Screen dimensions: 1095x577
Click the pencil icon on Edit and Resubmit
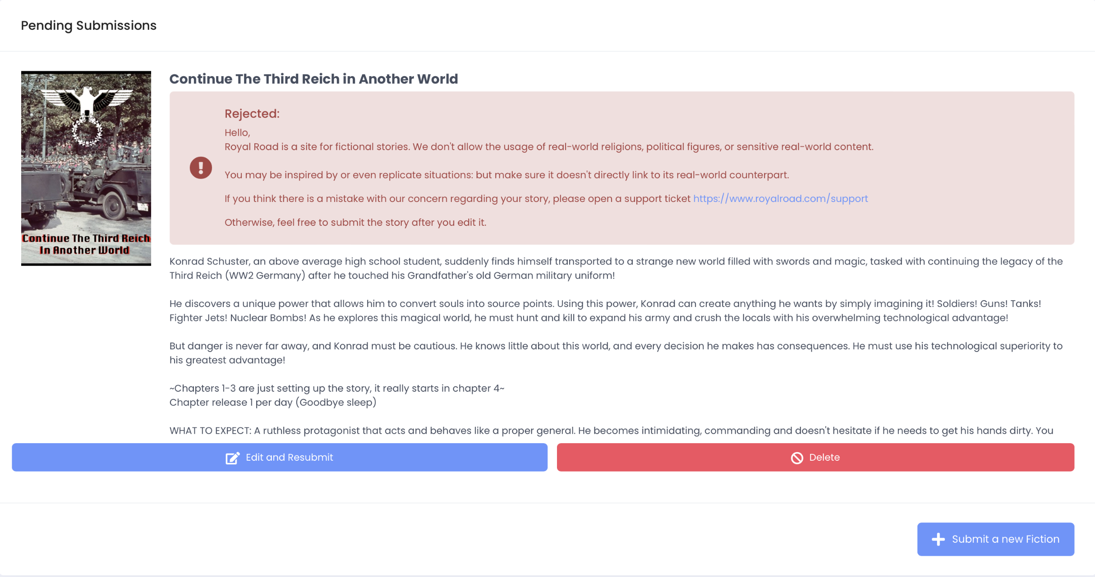232,458
